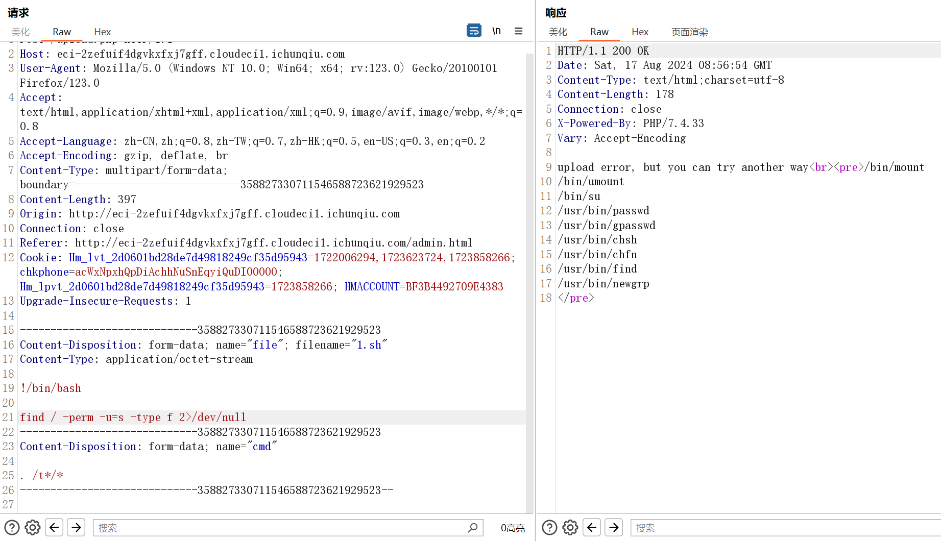This screenshot has width=941, height=541.
Task: Click the Origin header line
Action: (x=210, y=214)
